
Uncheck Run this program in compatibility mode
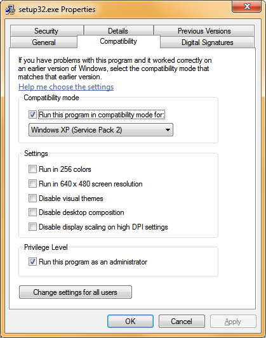click(x=32, y=114)
